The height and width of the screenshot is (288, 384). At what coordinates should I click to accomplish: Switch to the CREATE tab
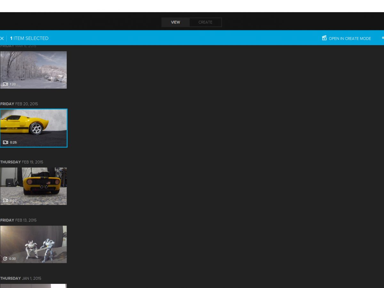pyautogui.click(x=205, y=22)
